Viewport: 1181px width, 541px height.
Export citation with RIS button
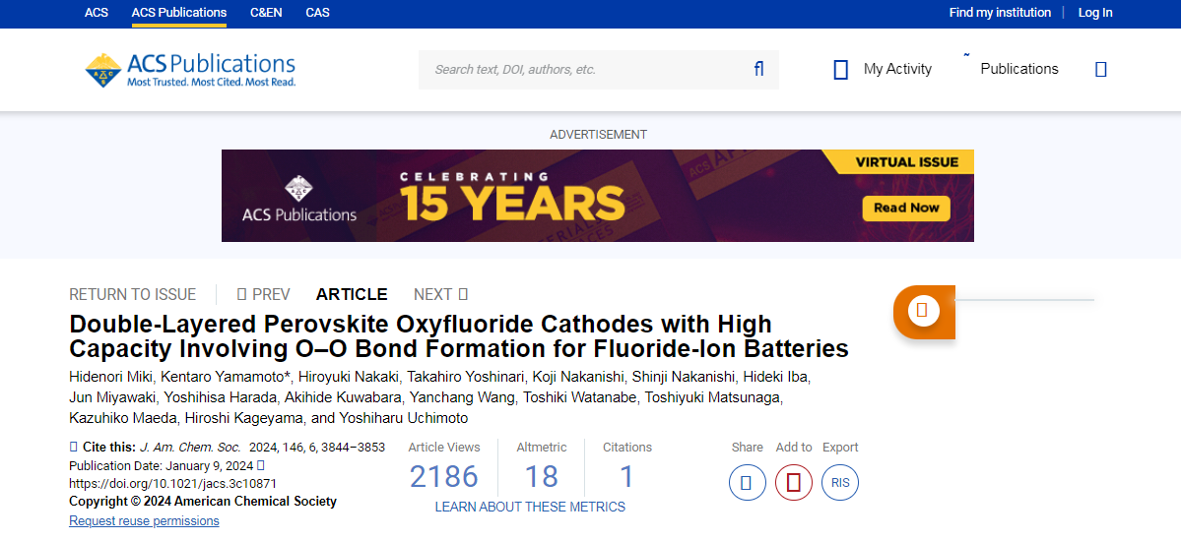[x=839, y=483]
